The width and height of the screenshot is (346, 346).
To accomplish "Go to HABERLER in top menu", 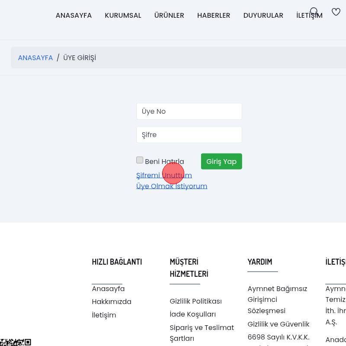I will click(214, 16).
